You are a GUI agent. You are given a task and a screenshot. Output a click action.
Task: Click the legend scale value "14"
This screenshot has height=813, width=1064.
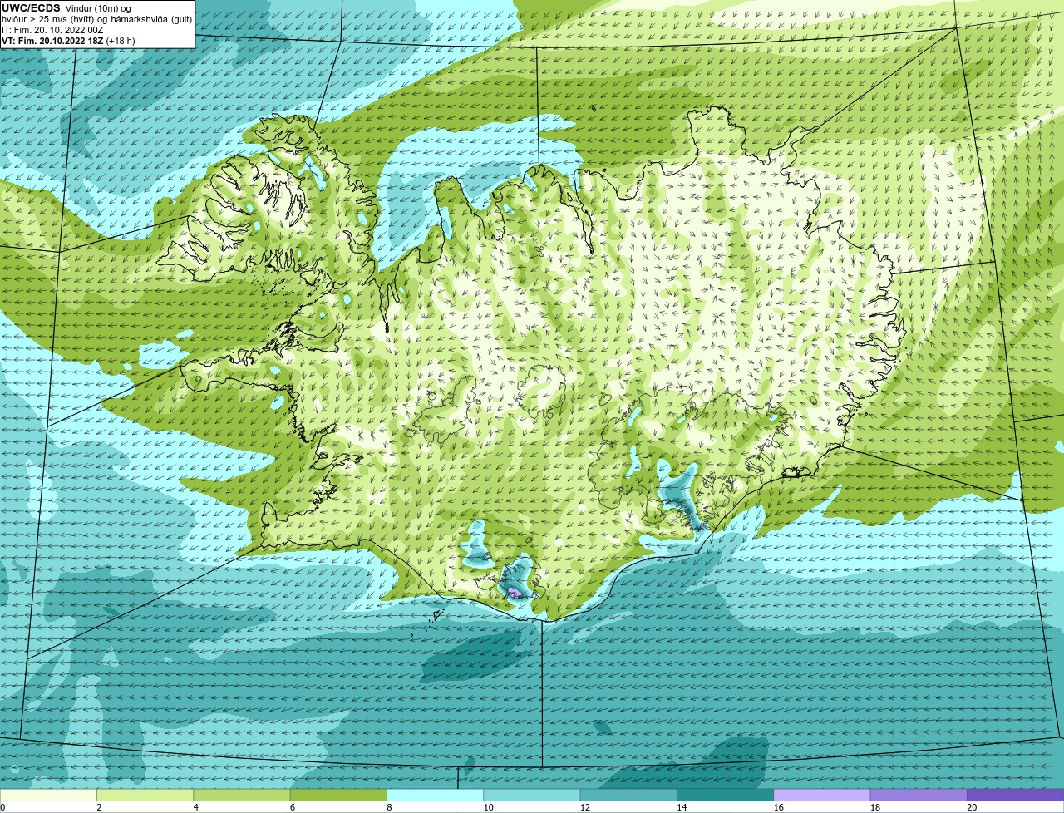tap(682, 807)
